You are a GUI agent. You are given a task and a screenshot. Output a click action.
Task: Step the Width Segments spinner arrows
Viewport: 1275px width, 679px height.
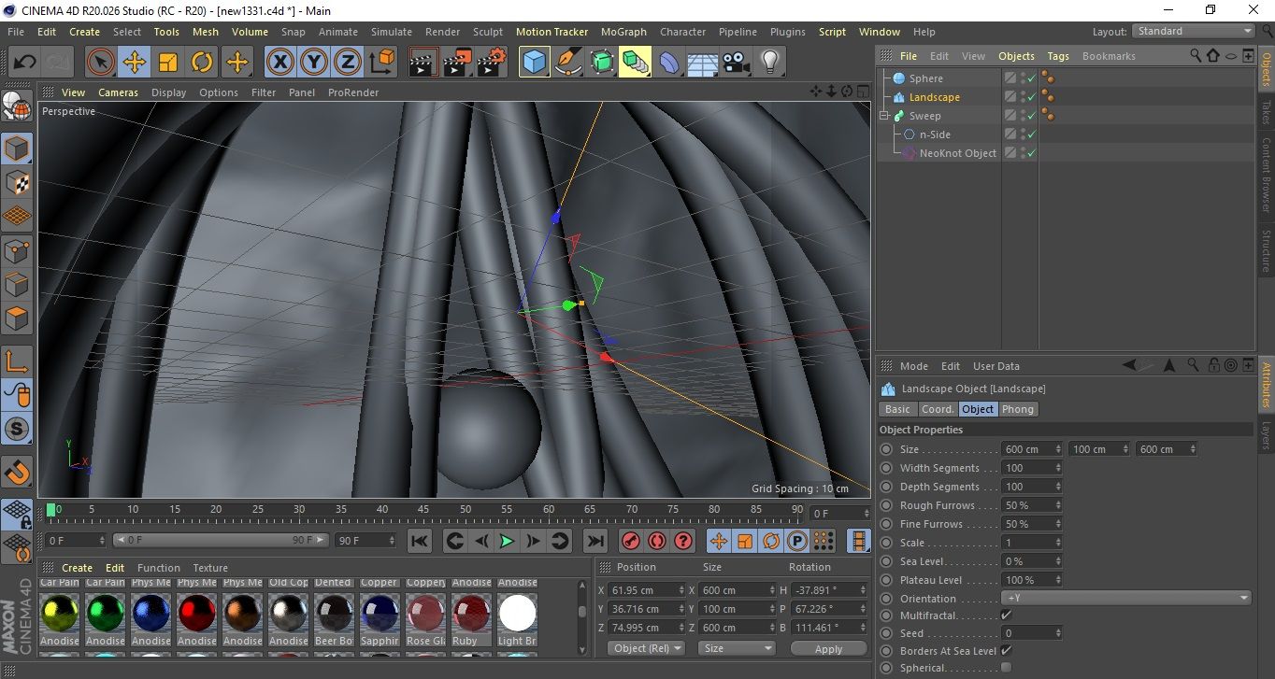(1058, 468)
